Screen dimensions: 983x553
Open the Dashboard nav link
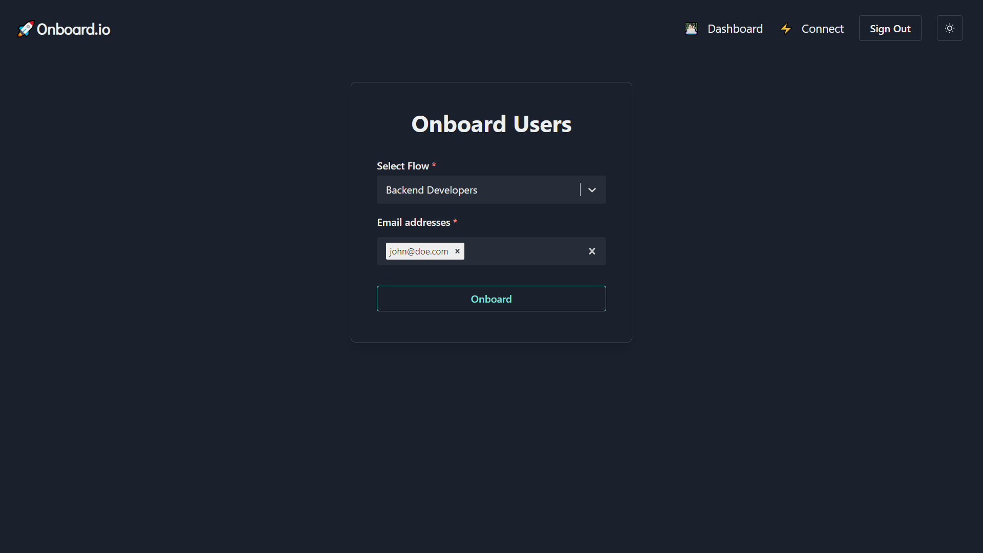pyautogui.click(x=735, y=29)
